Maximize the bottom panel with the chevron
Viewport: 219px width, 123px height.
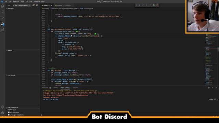coord(212,88)
